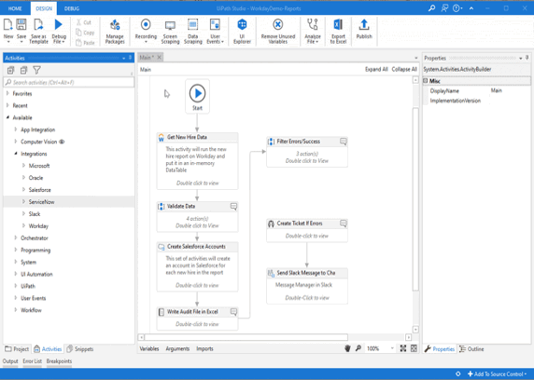Click Export to Excel

pos(338,32)
